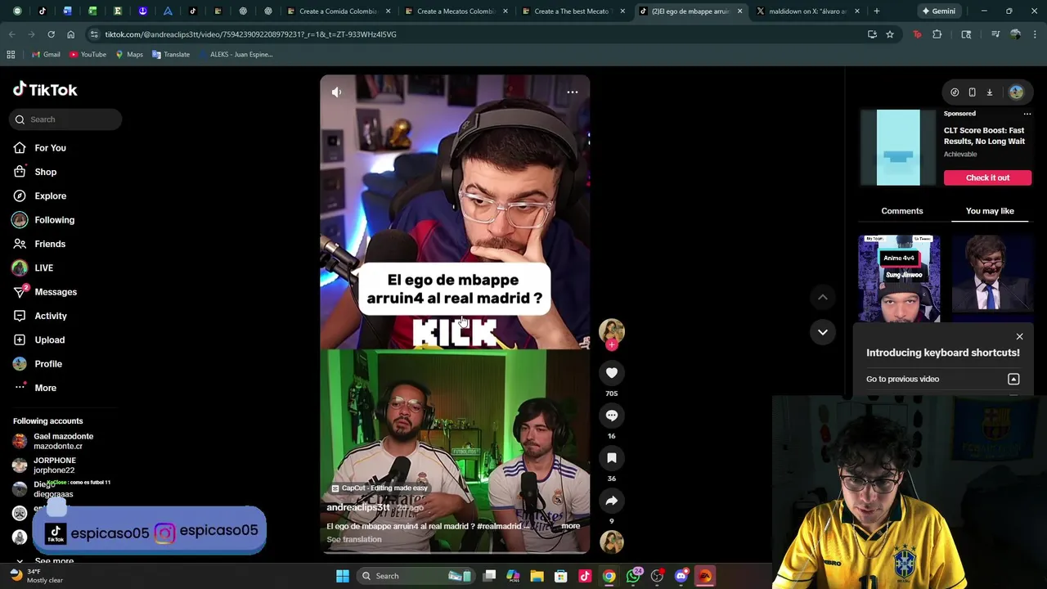Open the Following feed
Image resolution: width=1047 pixels, height=589 pixels.
54,220
